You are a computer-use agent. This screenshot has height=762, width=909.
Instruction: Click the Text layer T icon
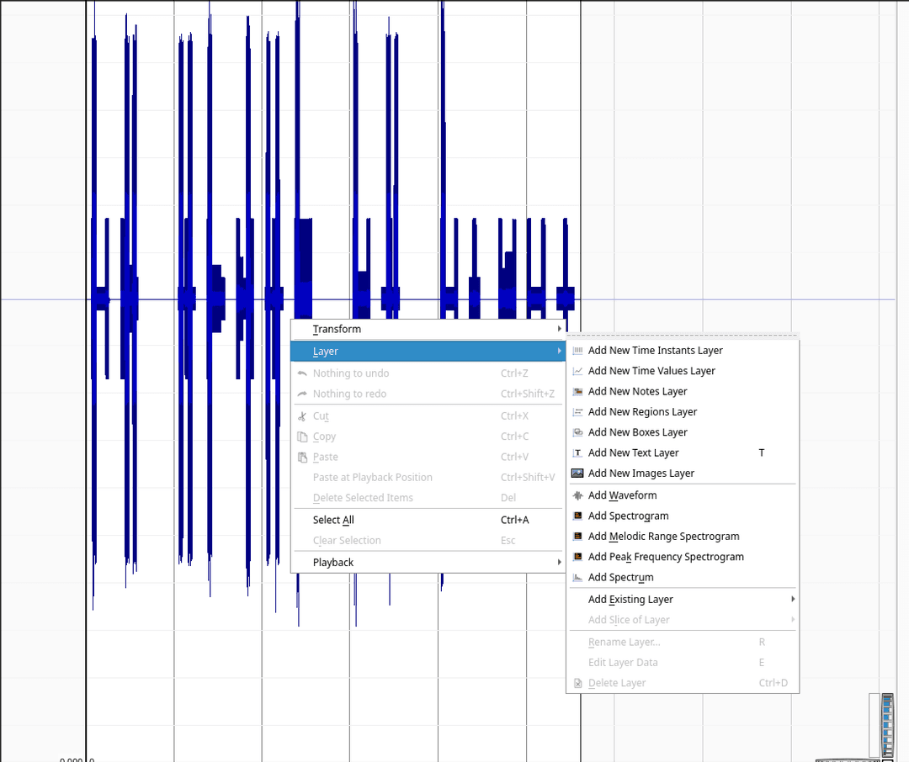click(x=577, y=453)
